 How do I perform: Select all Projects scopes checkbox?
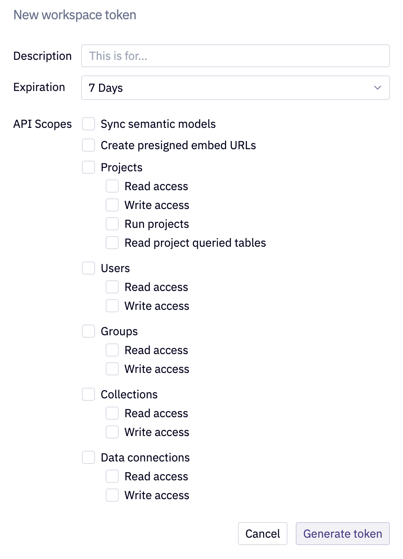point(88,167)
